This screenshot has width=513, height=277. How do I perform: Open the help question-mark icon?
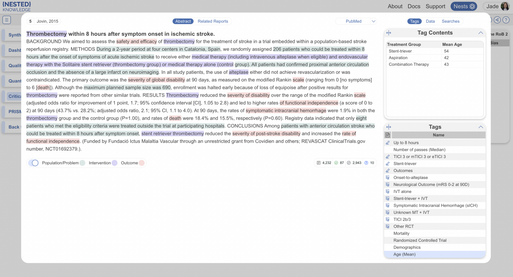click(506, 20)
